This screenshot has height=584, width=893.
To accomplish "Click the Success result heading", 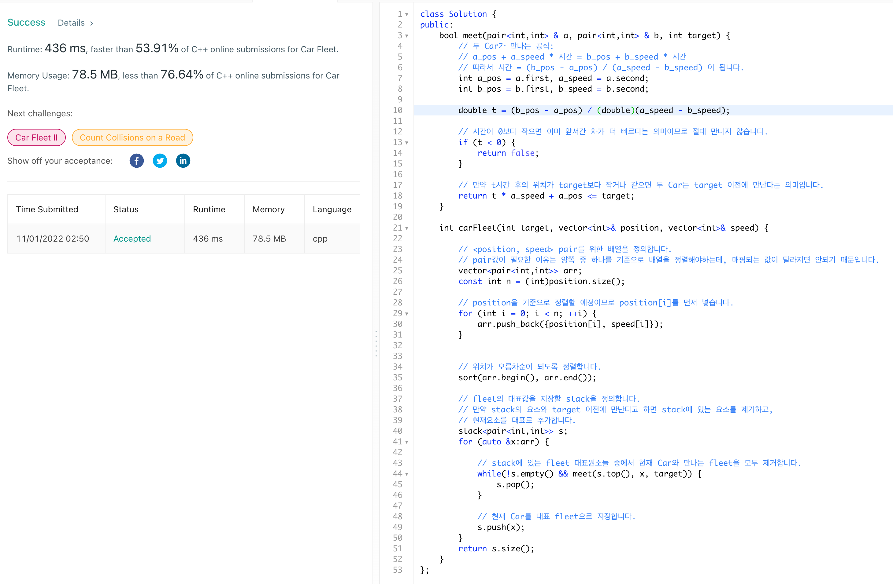I will point(26,23).
